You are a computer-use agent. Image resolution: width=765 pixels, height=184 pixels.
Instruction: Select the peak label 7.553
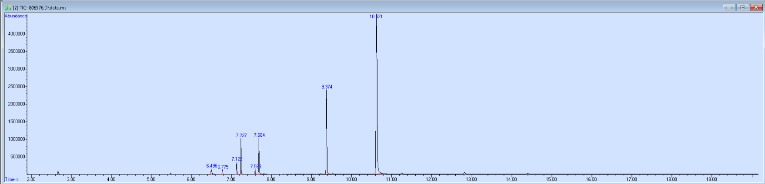click(256, 166)
